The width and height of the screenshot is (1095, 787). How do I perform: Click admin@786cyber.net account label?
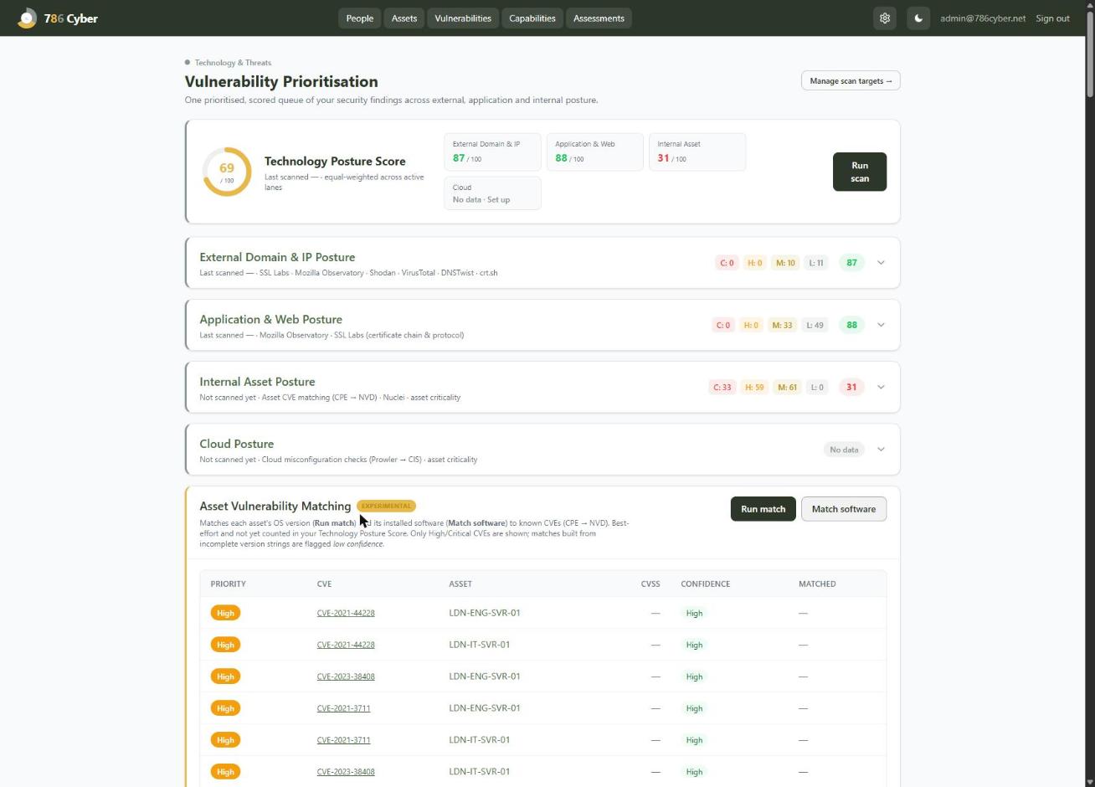pyautogui.click(x=983, y=18)
